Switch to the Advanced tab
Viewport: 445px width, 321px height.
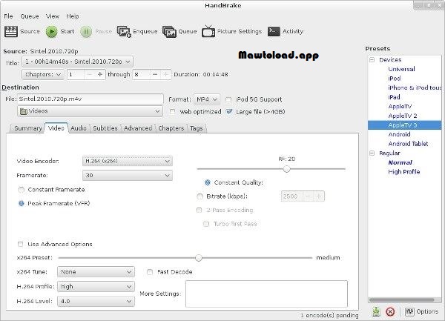click(x=138, y=128)
